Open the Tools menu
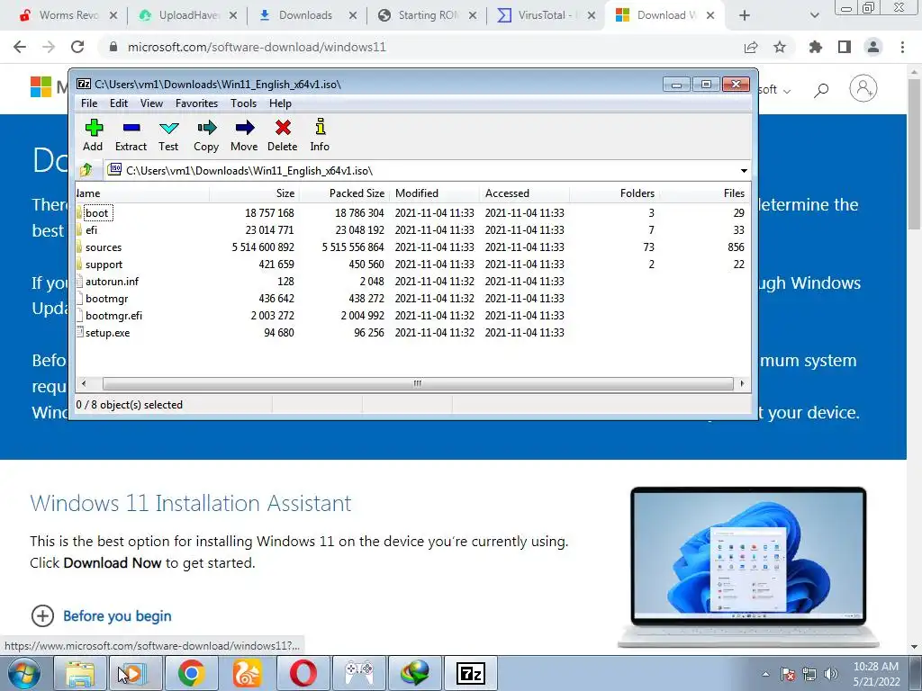 coord(243,103)
